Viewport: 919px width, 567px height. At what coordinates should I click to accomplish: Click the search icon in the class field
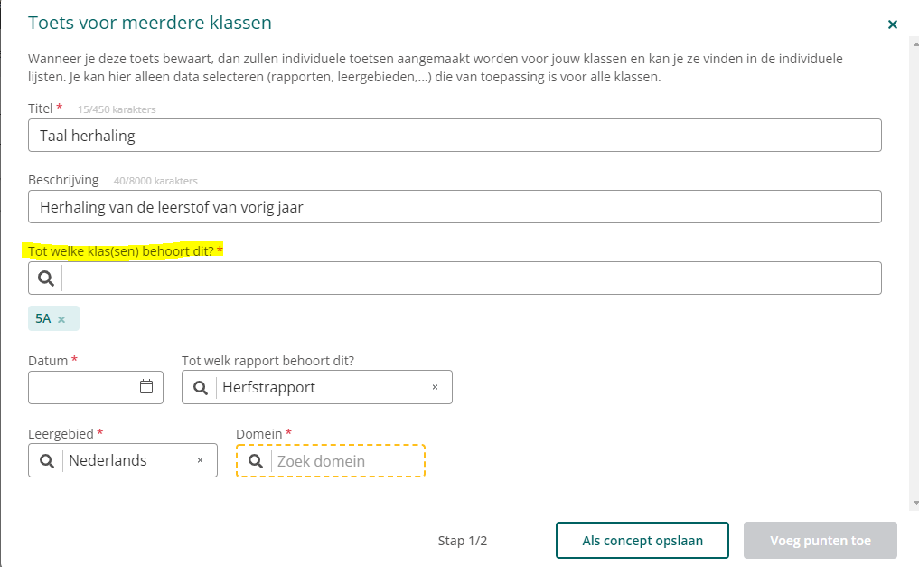(x=46, y=278)
